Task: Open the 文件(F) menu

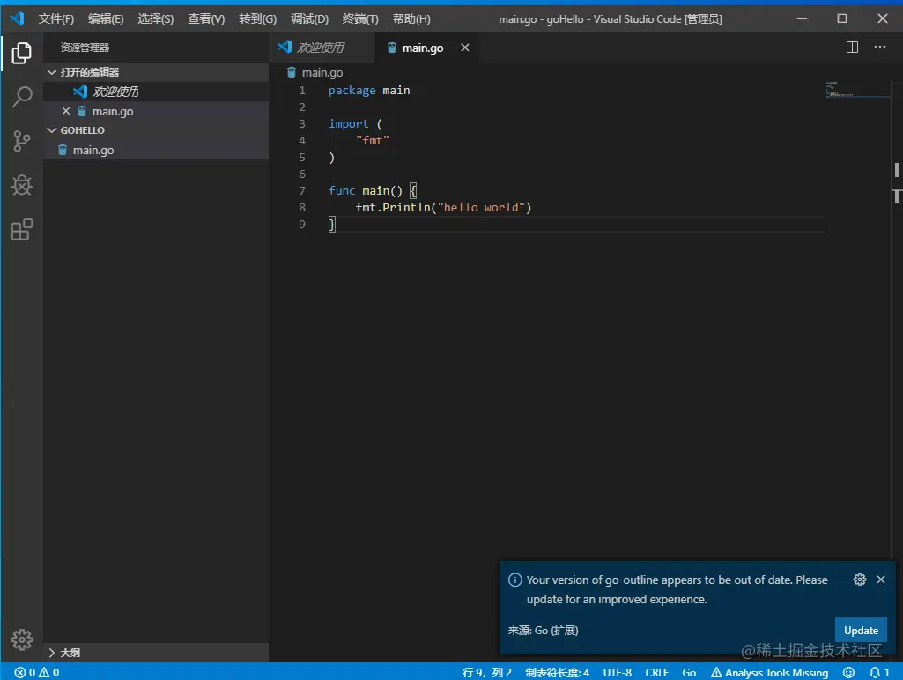Action: [x=56, y=19]
